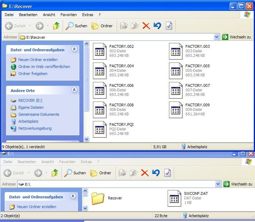
Task: Open Datei menu in E:\Recover window
Action: 9,15
